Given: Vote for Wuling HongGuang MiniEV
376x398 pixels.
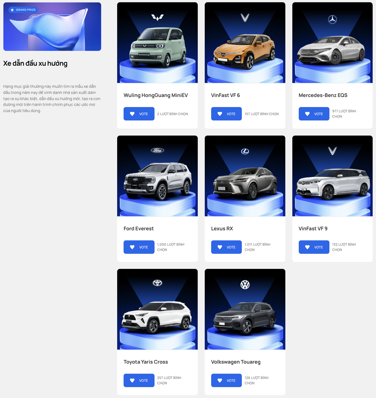Looking at the screenshot, I should click(x=139, y=114).
